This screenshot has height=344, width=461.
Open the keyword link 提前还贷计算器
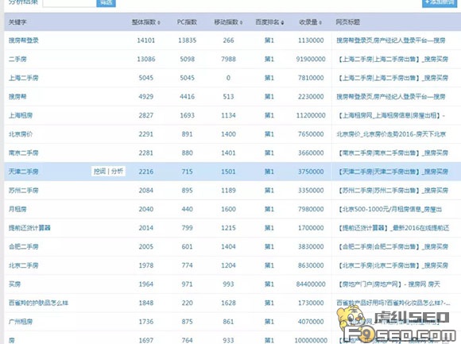29,228
